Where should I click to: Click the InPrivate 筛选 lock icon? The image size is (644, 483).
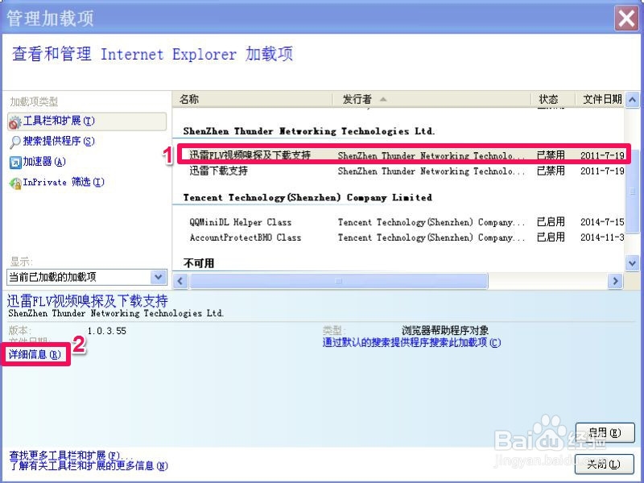click(x=15, y=183)
